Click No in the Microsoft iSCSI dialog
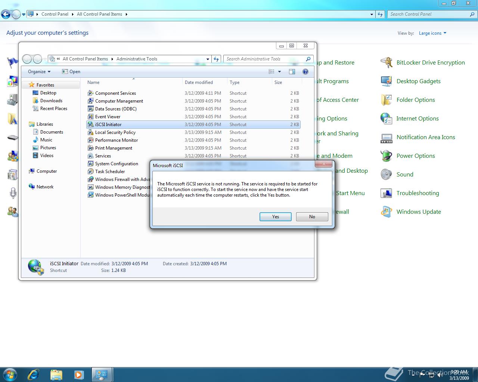This screenshot has width=478, height=382. pyautogui.click(x=312, y=217)
